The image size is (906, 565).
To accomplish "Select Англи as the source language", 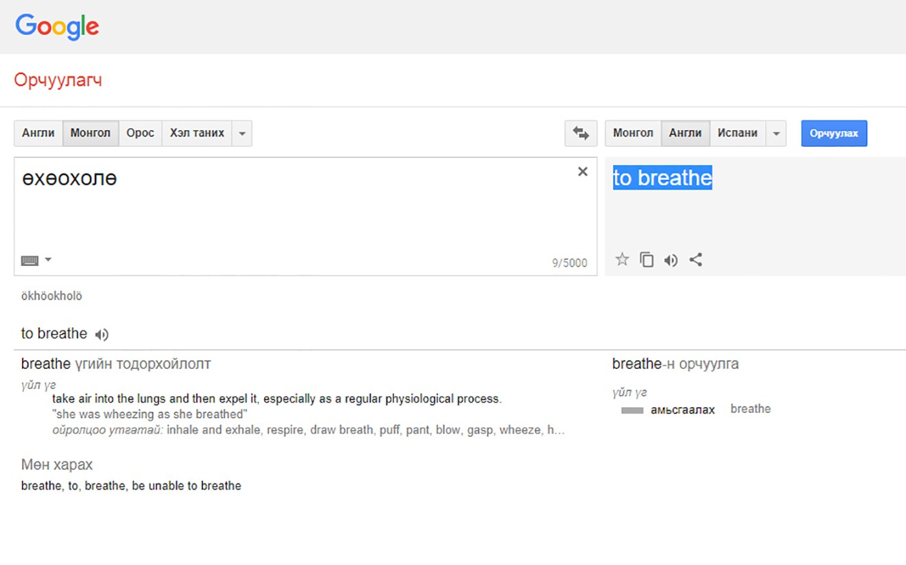I will pyautogui.click(x=38, y=133).
